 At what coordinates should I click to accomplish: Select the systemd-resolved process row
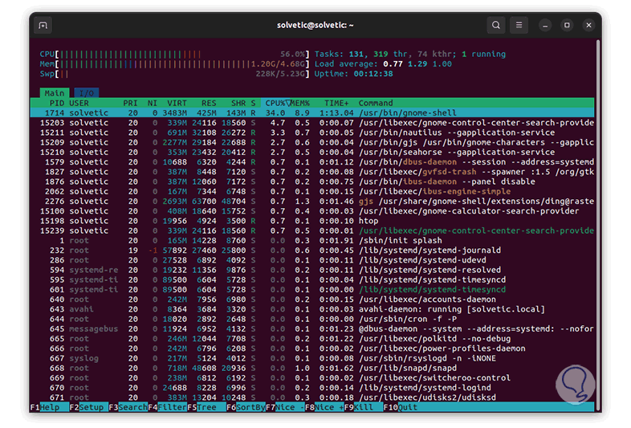312,270
